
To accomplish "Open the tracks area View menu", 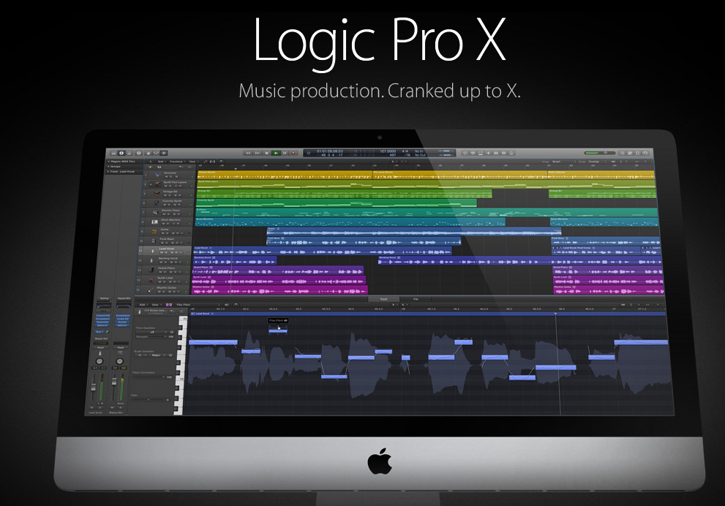I will pyautogui.click(x=193, y=162).
